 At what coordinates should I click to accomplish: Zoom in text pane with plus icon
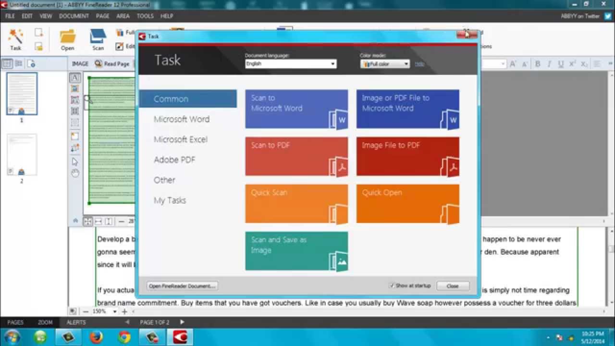pyautogui.click(x=124, y=311)
